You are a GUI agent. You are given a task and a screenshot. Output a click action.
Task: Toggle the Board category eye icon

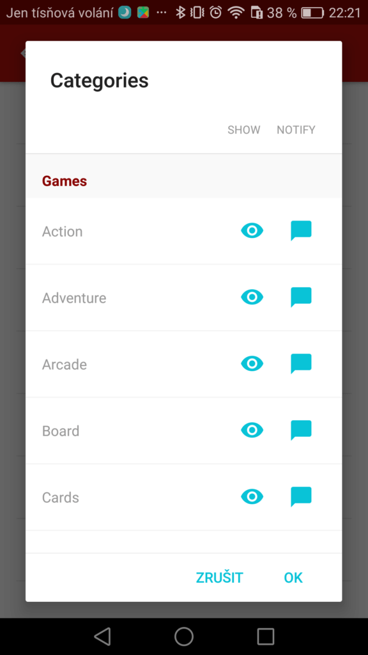point(252,430)
